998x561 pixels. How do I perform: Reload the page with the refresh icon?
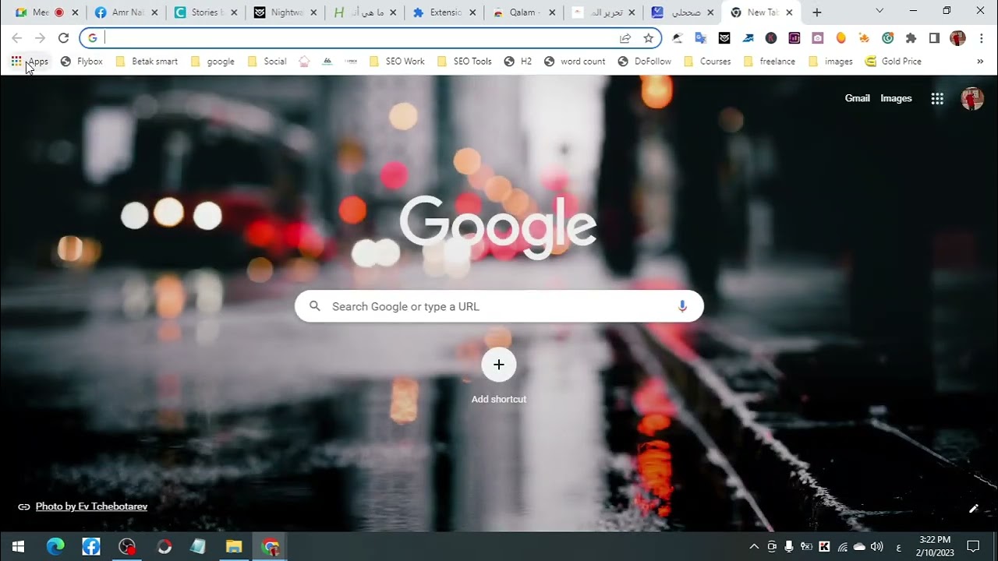pos(64,38)
